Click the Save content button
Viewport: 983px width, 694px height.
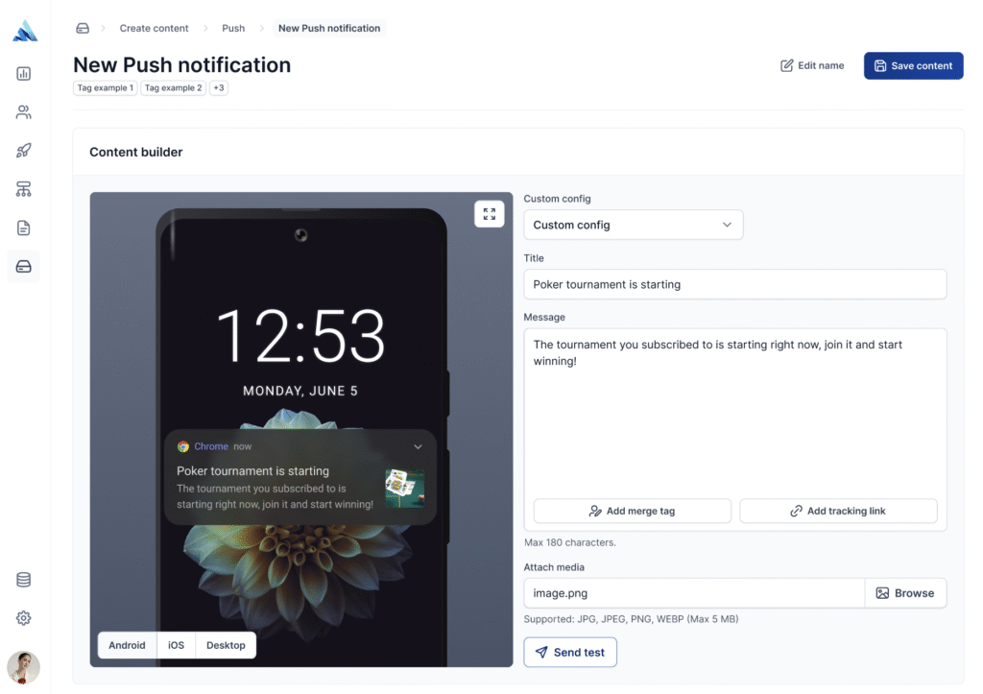click(913, 65)
